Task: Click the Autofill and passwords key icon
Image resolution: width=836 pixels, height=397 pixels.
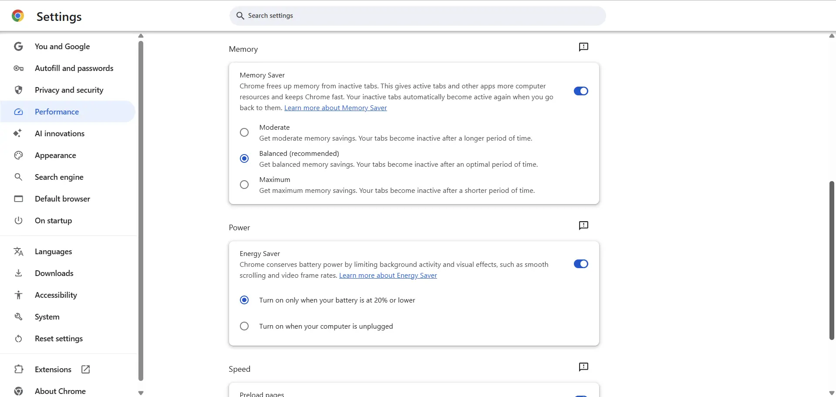Action: 18,68
